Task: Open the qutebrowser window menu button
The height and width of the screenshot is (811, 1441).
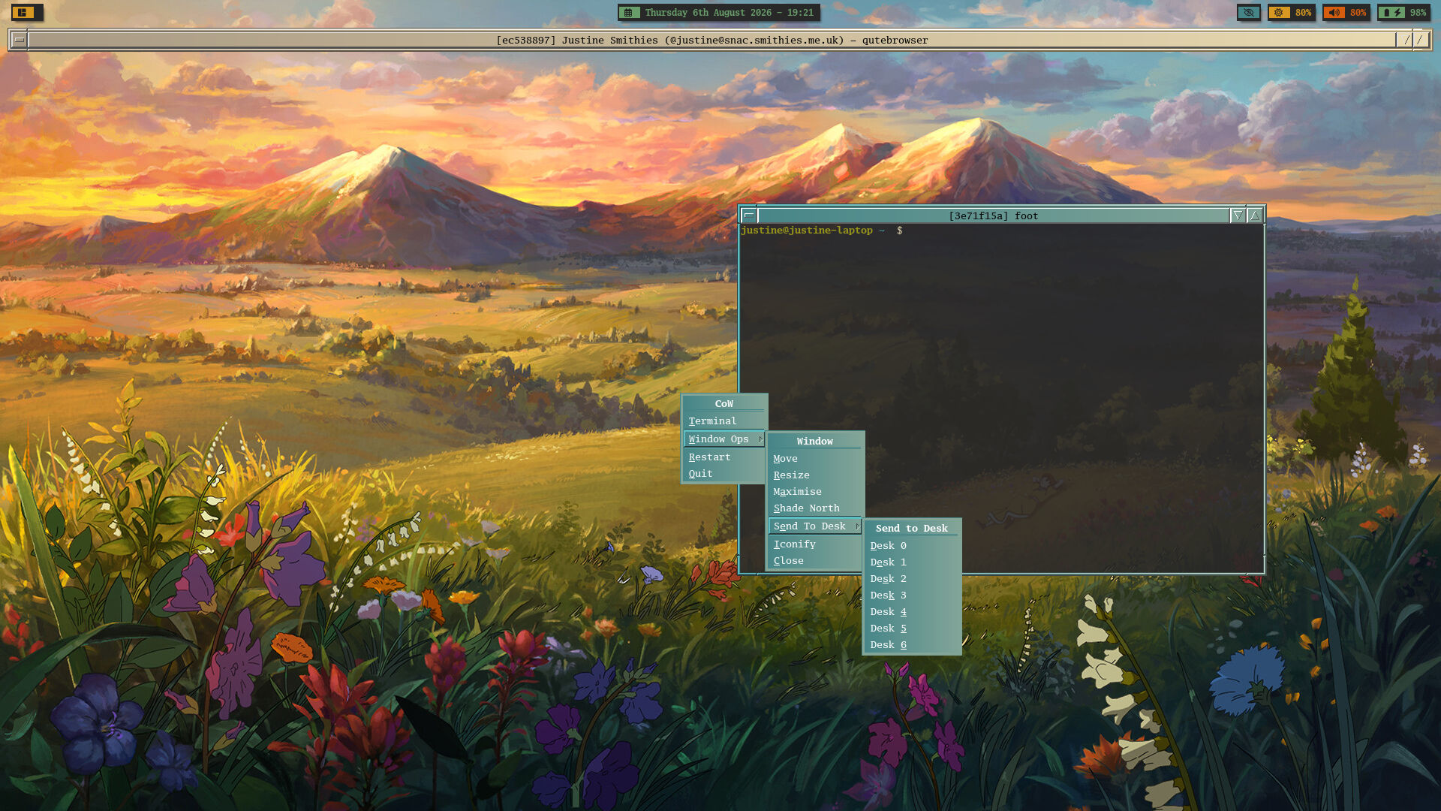Action: coord(20,40)
